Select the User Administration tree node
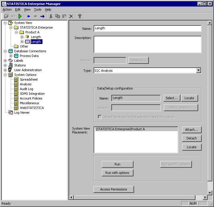Image resolution: width=214 pixels, height=207 pixels. coord(28,70)
